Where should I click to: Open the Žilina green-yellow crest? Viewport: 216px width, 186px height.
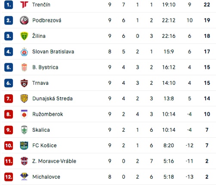24,36
